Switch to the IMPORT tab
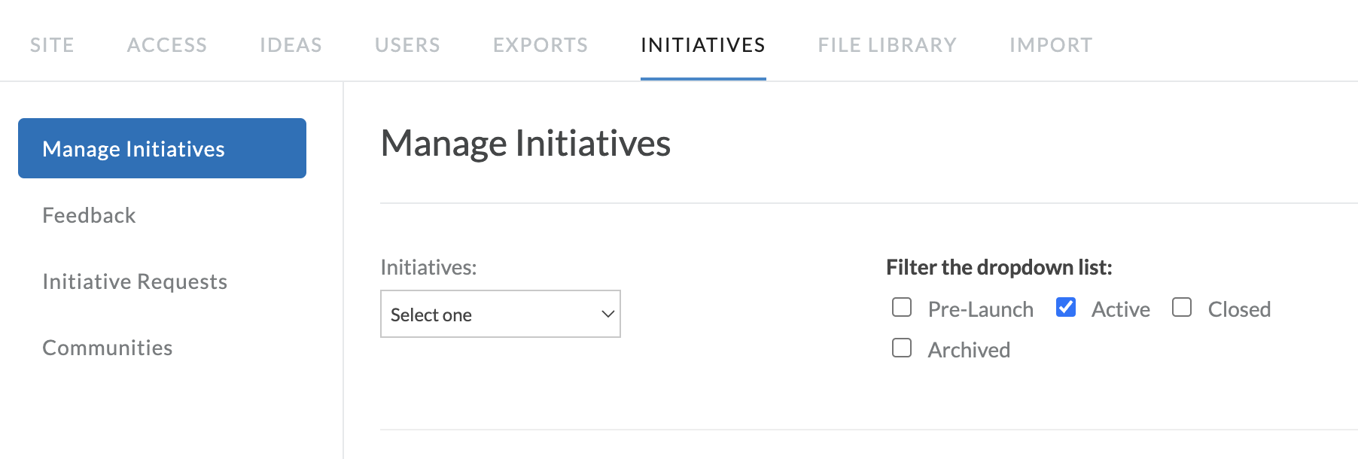The image size is (1358, 459). (1051, 45)
